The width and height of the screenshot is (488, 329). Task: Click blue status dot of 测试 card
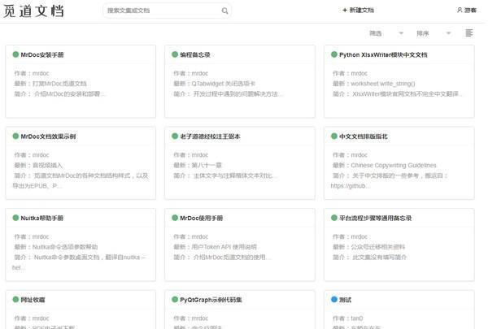334,300
